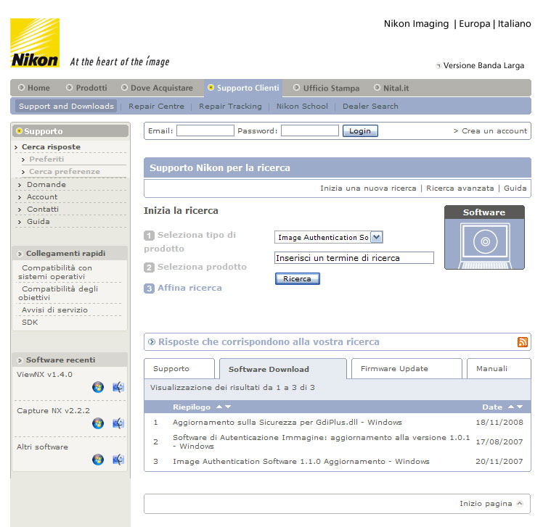Open Repair Centre
543x527 pixels.
[x=157, y=106]
